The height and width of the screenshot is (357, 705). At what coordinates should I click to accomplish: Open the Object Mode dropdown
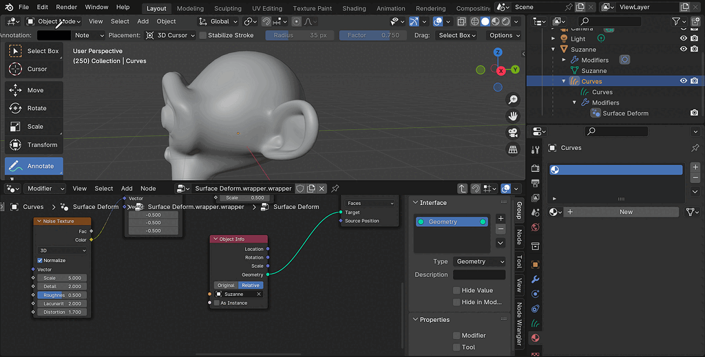(x=54, y=21)
